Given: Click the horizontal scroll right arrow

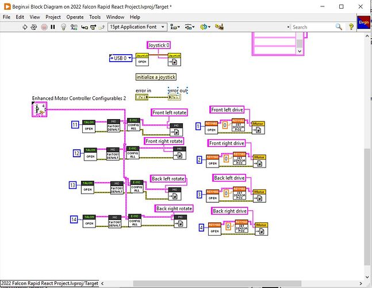Looking at the screenshot, I should (x=361, y=283).
